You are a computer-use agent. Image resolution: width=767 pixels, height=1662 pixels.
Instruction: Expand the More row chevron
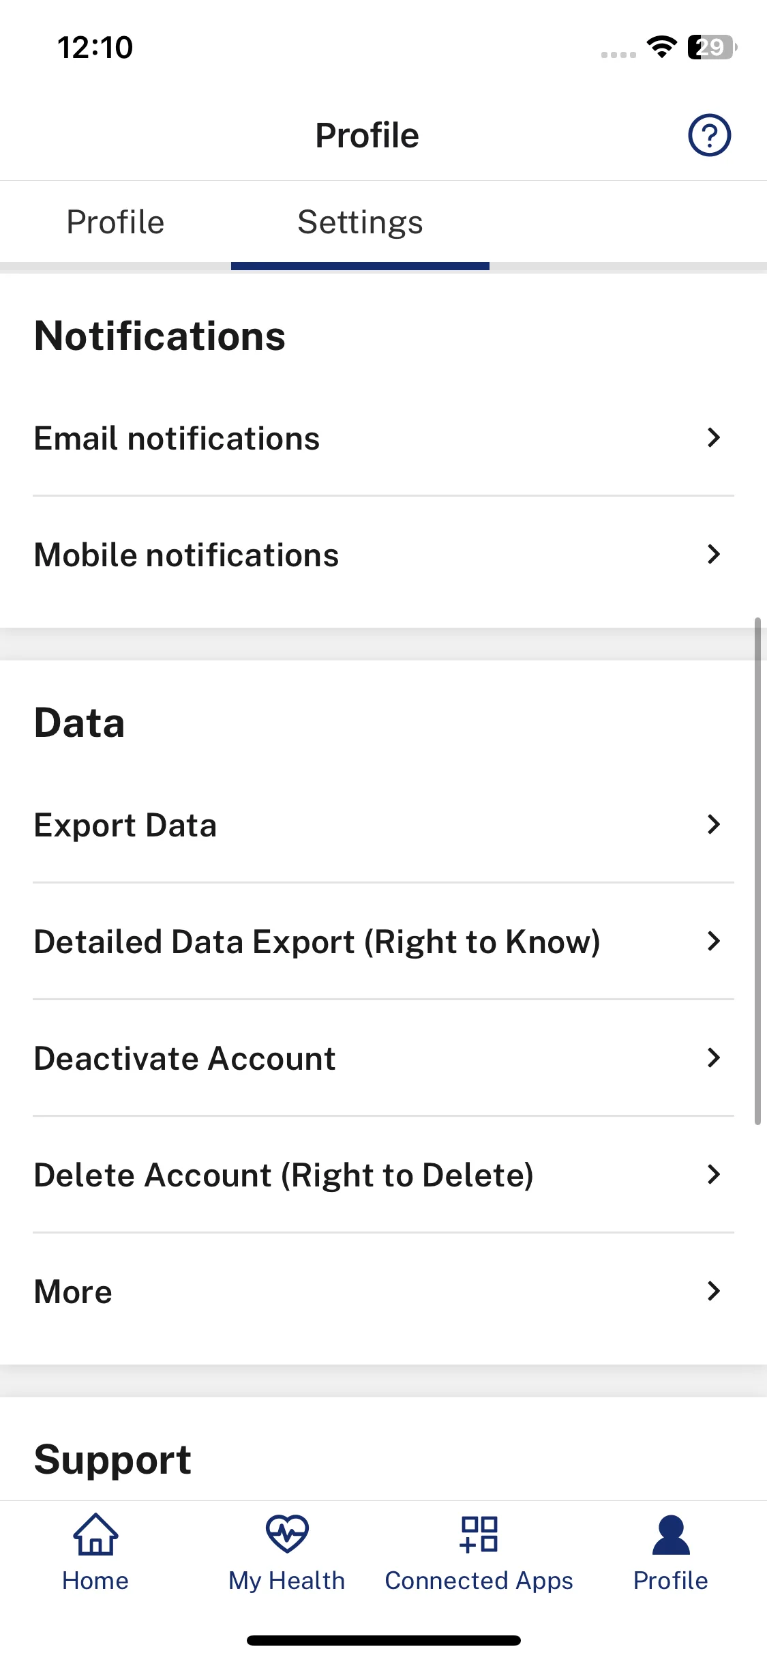pyautogui.click(x=714, y=1291)
